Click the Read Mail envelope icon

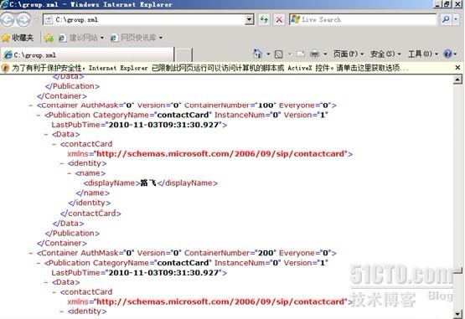tap(301, 54)
